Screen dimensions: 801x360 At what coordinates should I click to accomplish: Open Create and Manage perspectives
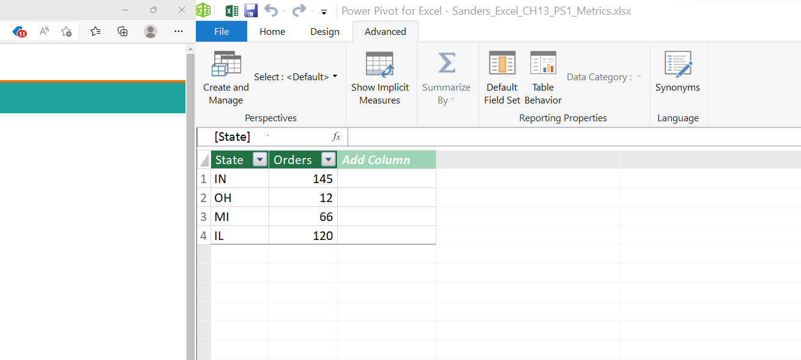click(226, 78)
